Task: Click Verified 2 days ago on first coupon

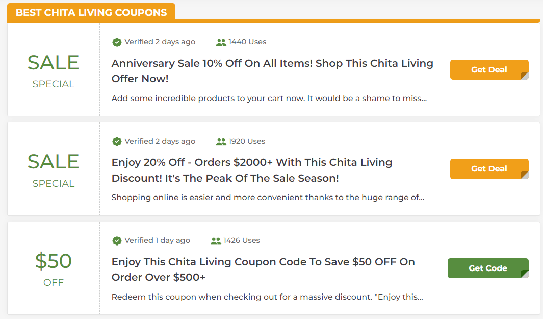Action: coord(159,42)
